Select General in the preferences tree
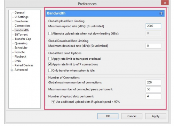 coord(19,13)
